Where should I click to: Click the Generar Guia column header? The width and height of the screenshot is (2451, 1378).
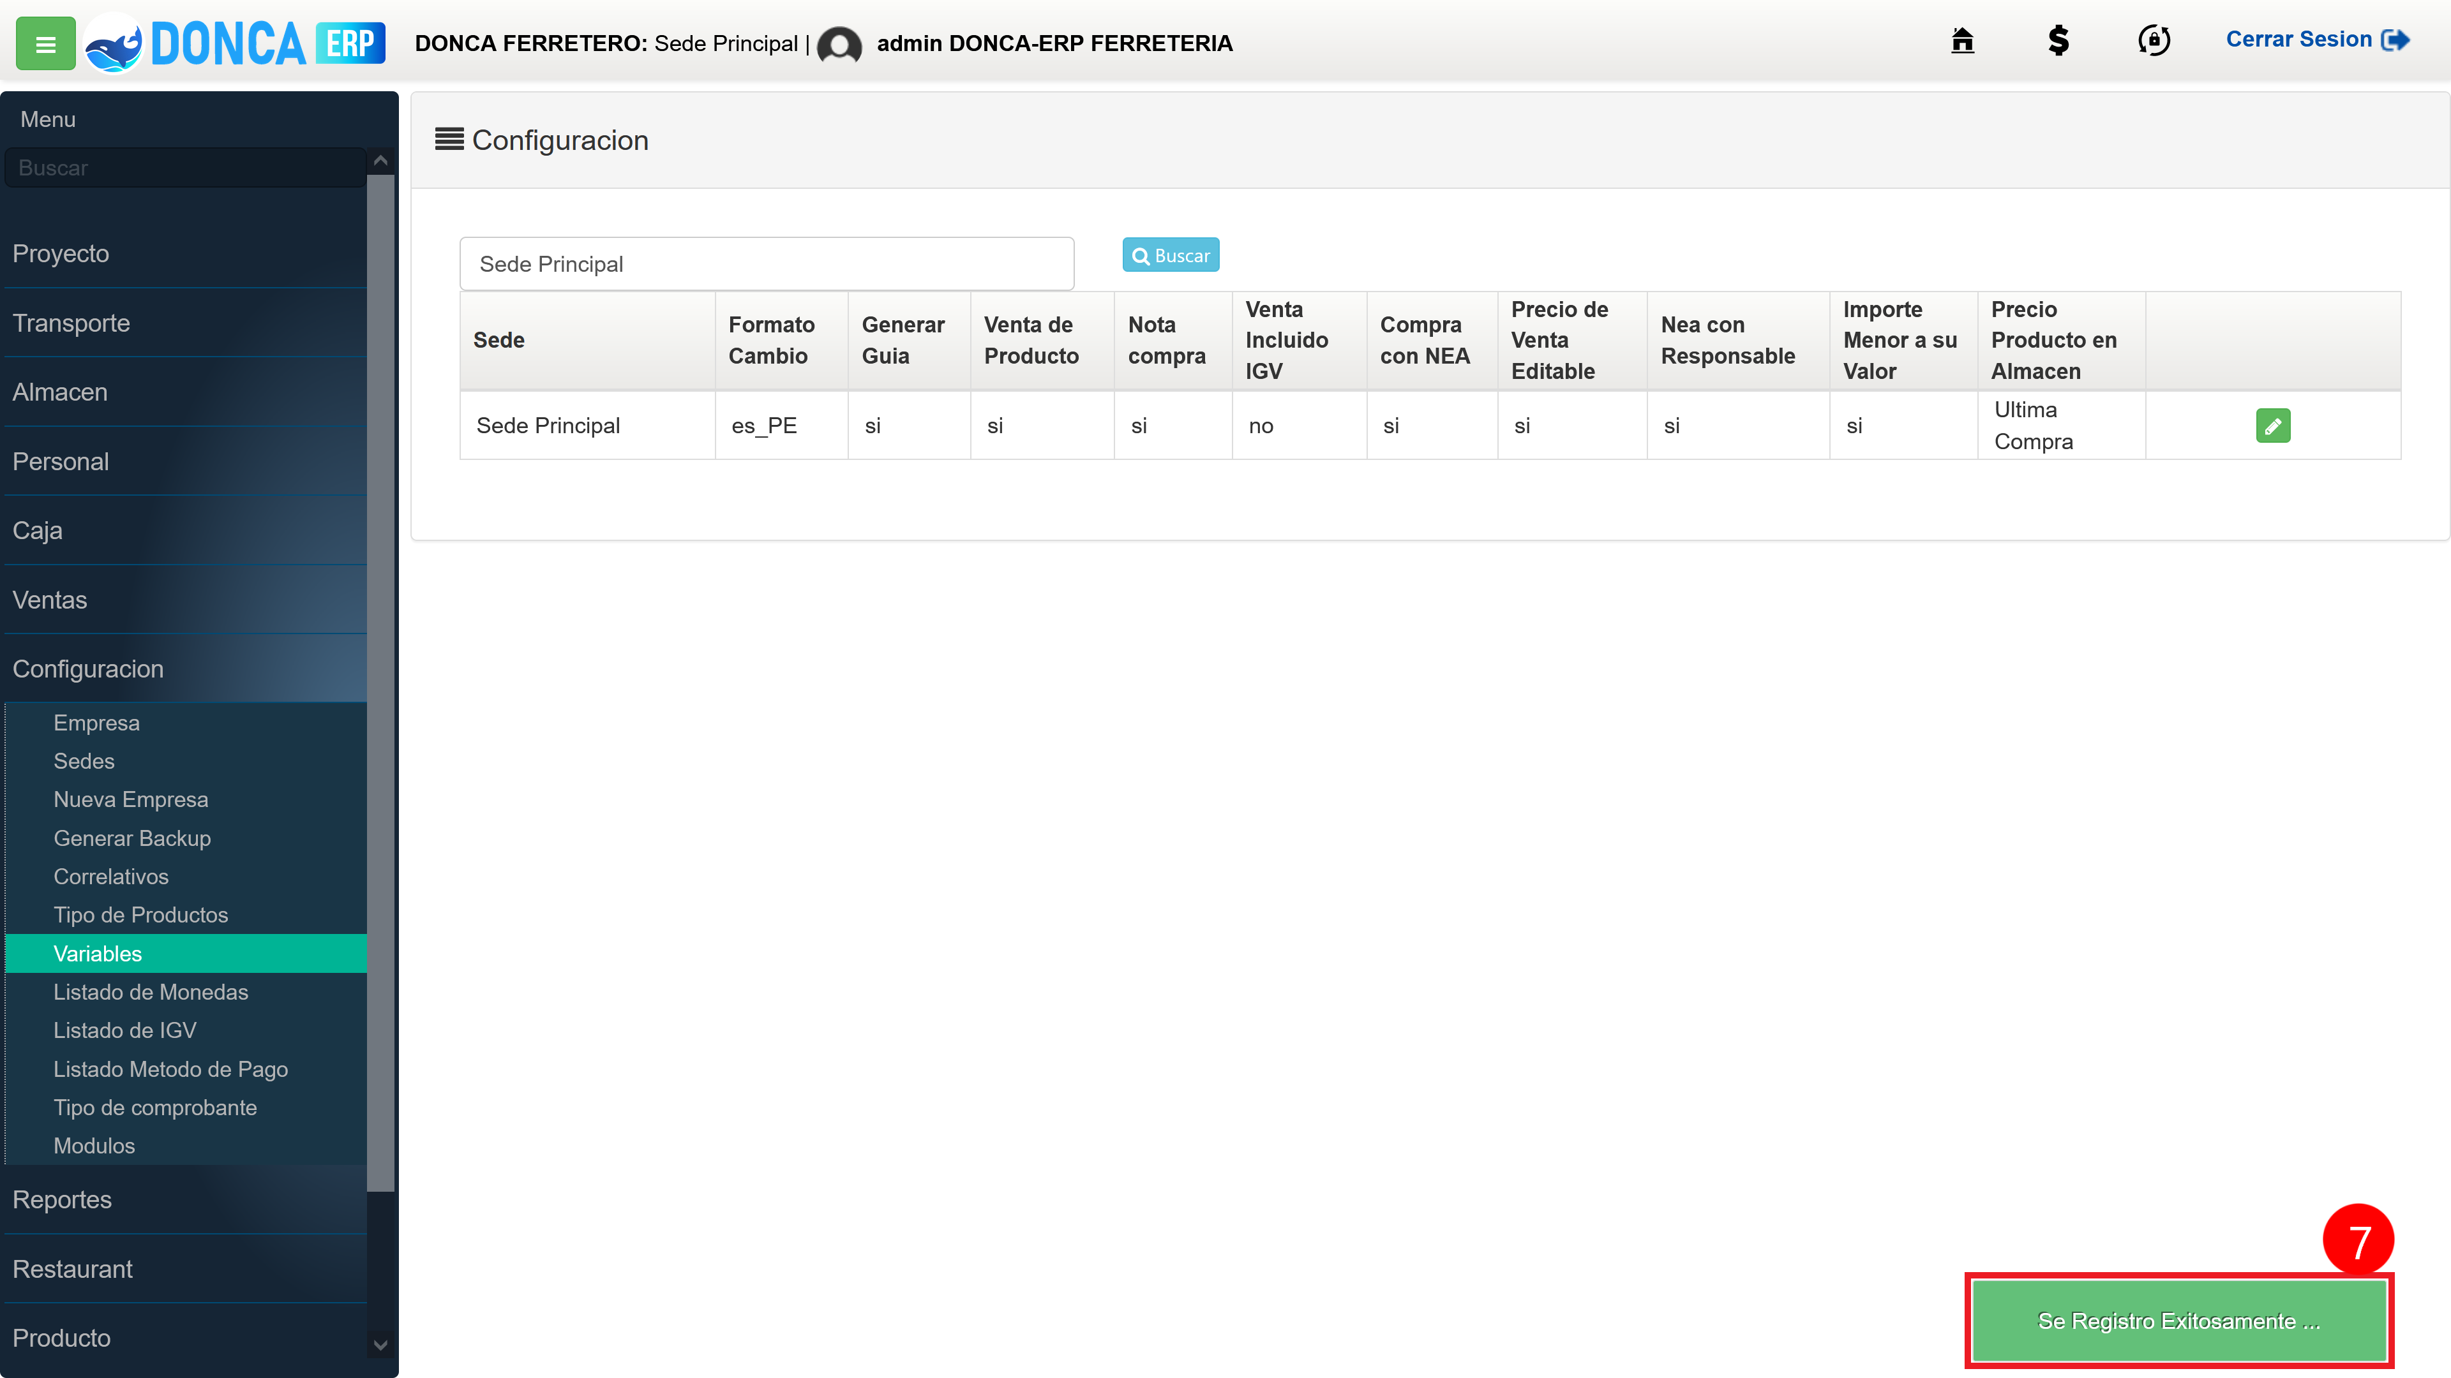(x=909, y=341)
